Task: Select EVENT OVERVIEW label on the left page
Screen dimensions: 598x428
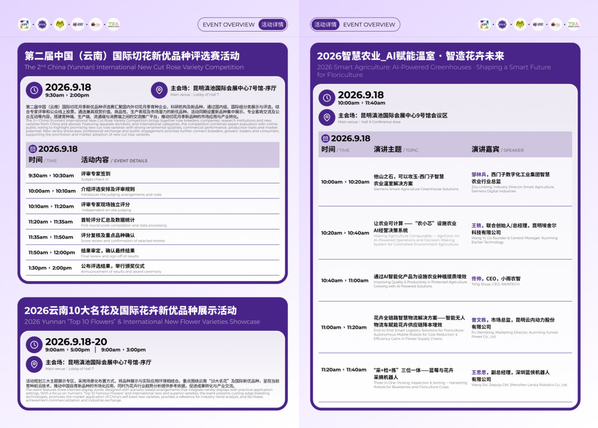Action: (x=229, y=24)
